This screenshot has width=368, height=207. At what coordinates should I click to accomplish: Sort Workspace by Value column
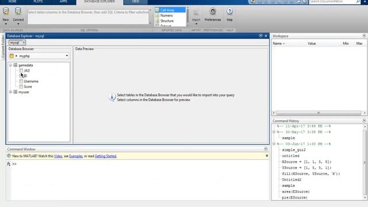(x=312, y=44)
